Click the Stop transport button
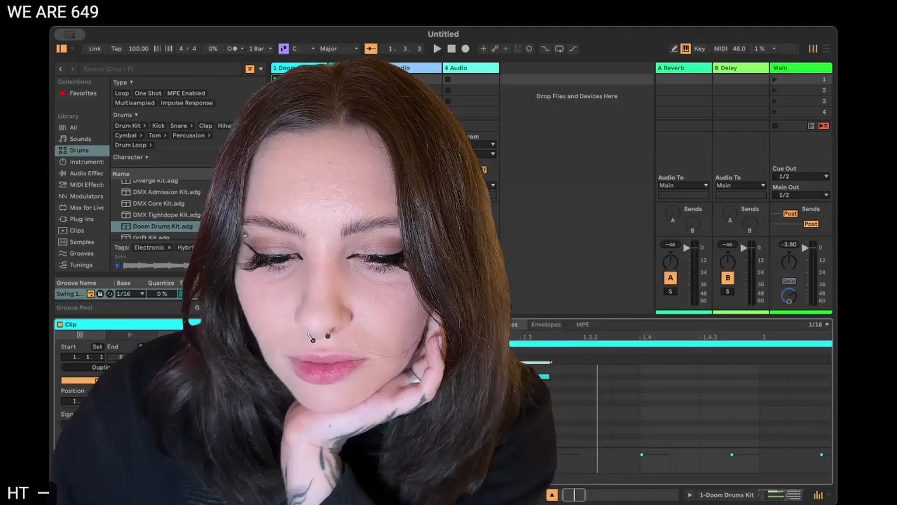This screenshot has height=505, width=897. (451, 49)
